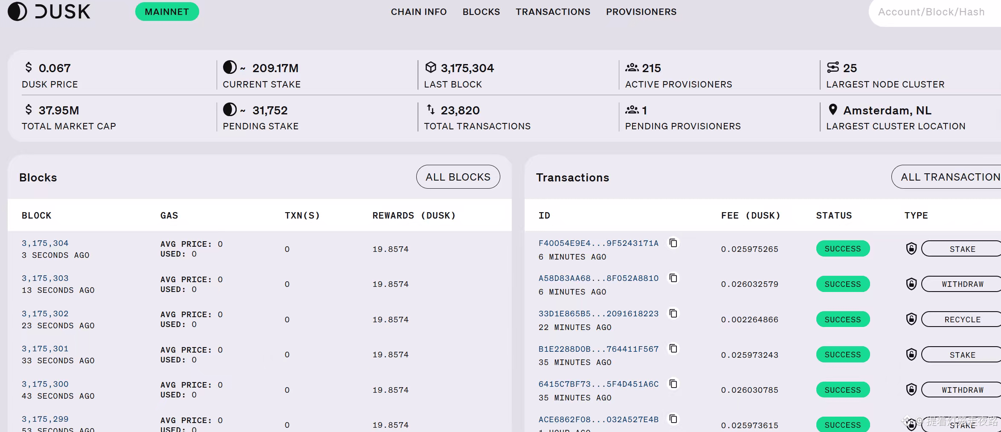Click shield icon beside A58D83AA68 WITHDRAW type
Screen dimensions: 1001x432
coord(911,284)
